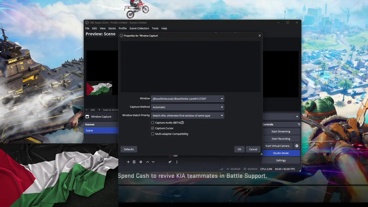Click the Scale to Window label
The height and width of the screenshot is (207, 368).
(x=111, y=110)
